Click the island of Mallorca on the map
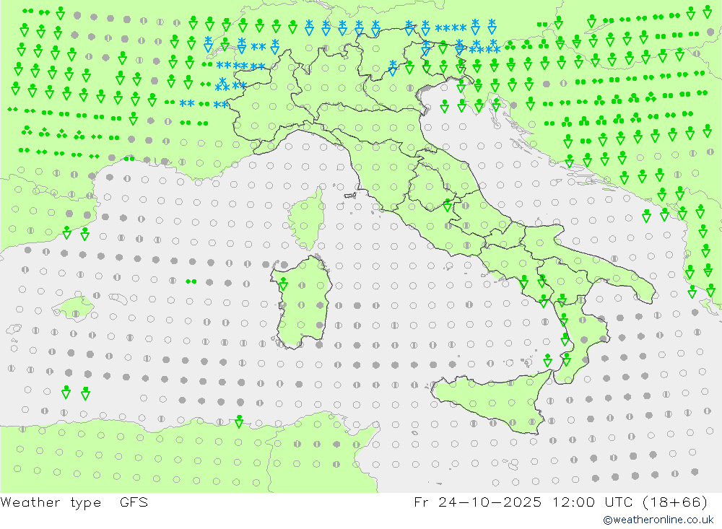This screenshot has width=722, height=529. [74, 307]
